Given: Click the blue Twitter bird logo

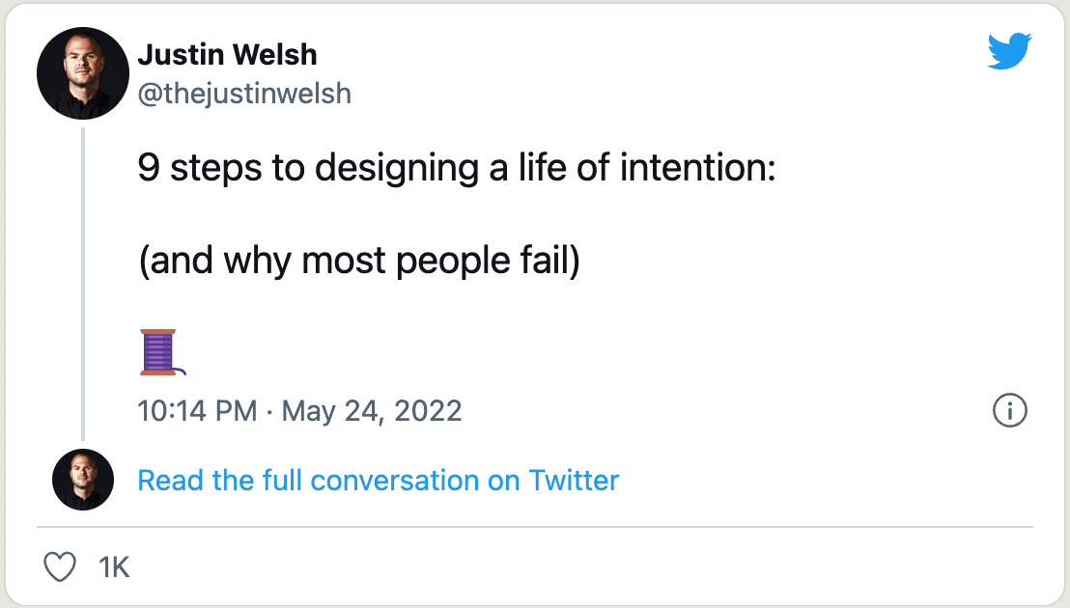Looking at the screenshot, I should (x=1009, y=51).
